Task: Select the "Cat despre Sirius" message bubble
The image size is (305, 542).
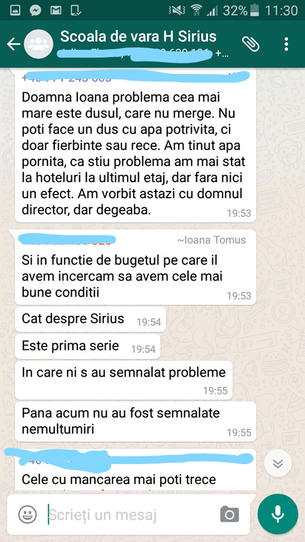Action: (x=90, y=319)
